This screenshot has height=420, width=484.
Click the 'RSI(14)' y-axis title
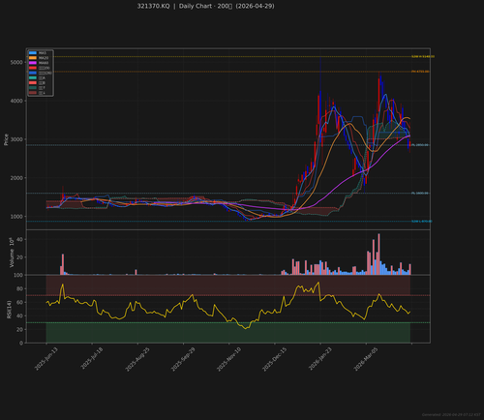pyautogui.click(x=9, y=310)
